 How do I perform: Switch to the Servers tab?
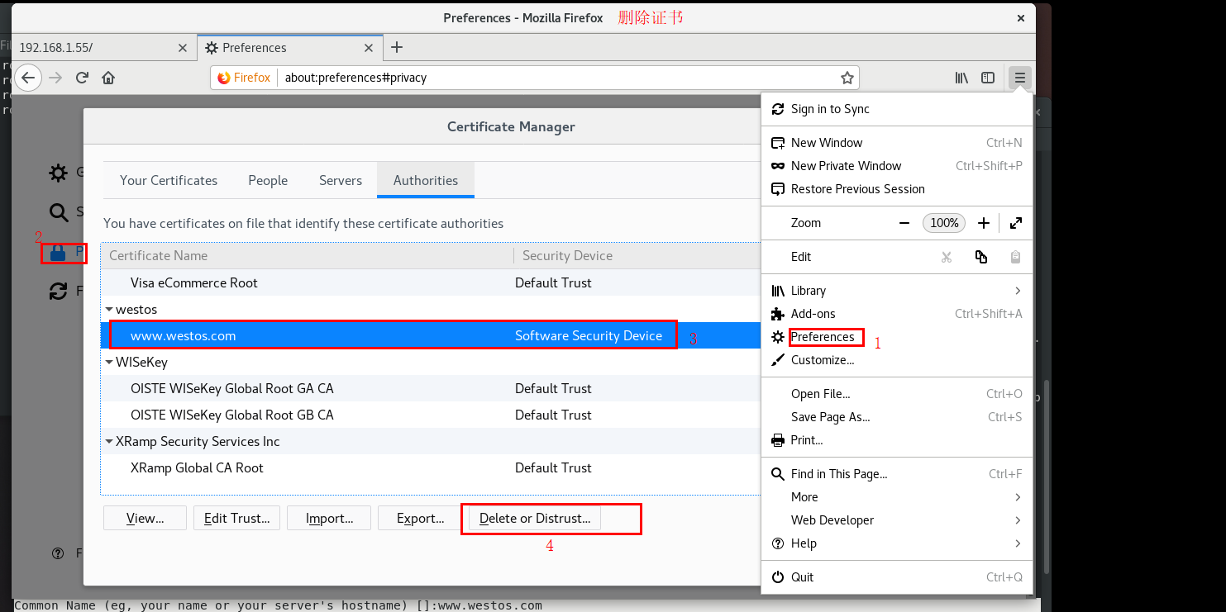[x=341, y=180]
